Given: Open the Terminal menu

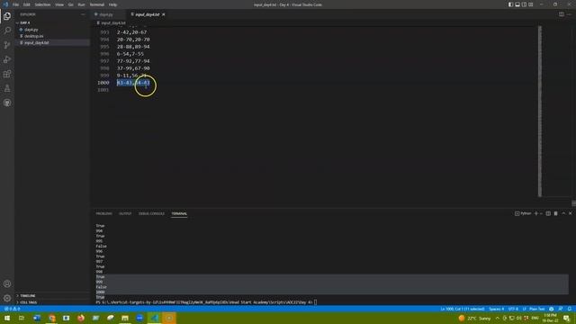Looking at the screenshot, I should coord(97,4).
